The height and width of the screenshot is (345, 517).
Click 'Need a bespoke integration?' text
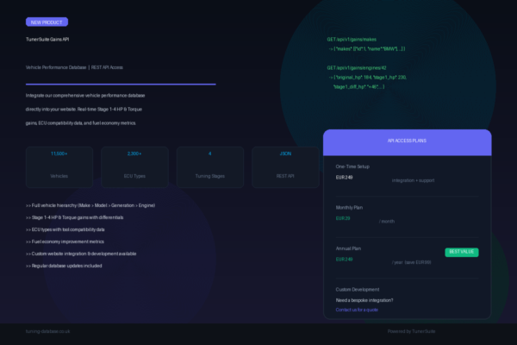364,300
